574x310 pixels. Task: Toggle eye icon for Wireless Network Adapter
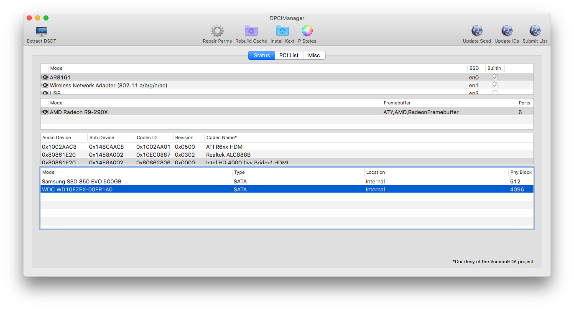pyautogui.click(x=45, y=85)
